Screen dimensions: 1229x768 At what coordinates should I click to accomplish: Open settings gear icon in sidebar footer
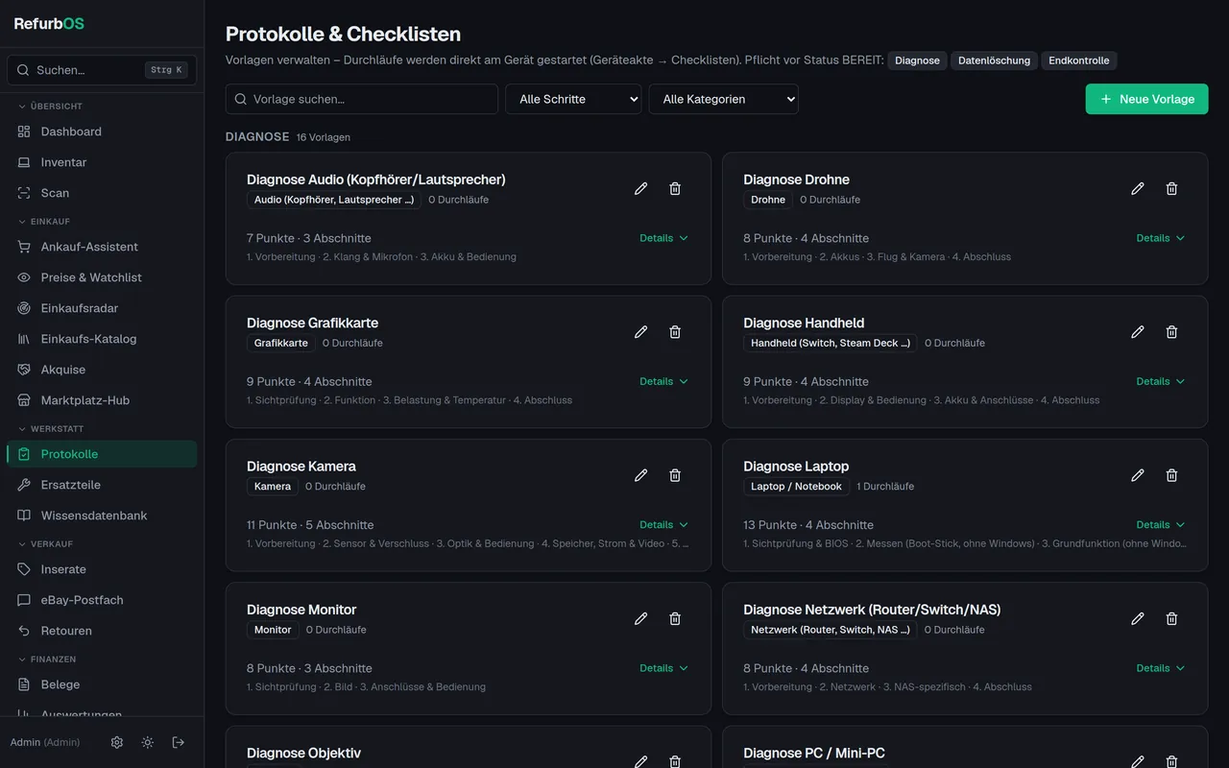[117, 742]
